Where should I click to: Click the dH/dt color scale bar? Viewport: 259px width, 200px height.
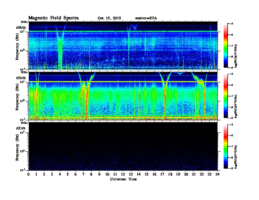click(226, 46)
